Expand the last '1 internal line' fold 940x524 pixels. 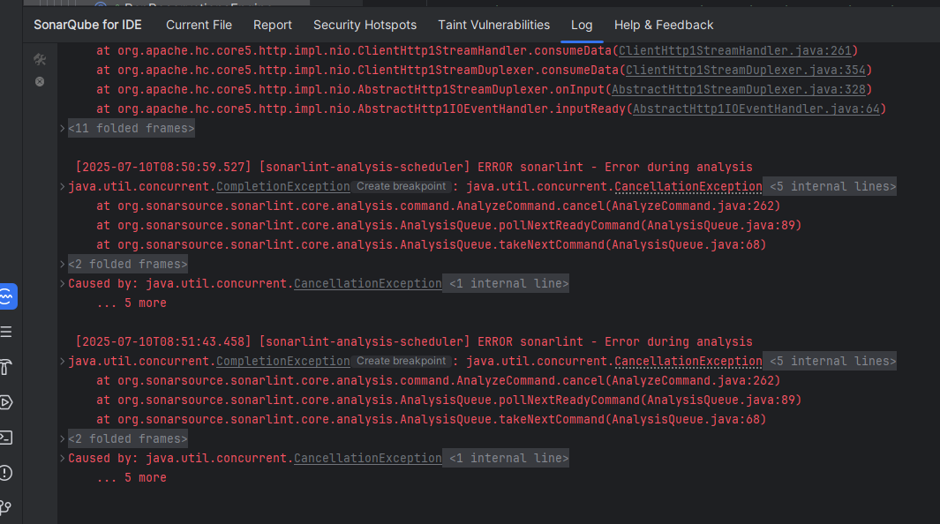click(x=509, y=459)
